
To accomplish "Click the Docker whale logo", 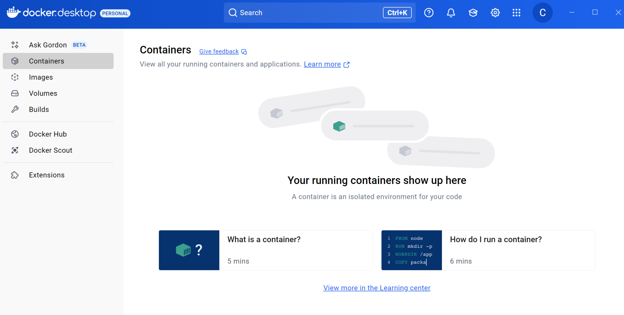I will [x=14, y=12].
